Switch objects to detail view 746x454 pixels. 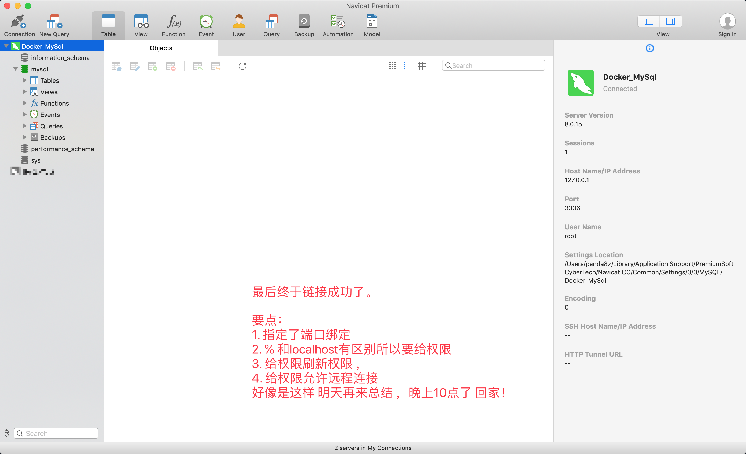[422, 66]
